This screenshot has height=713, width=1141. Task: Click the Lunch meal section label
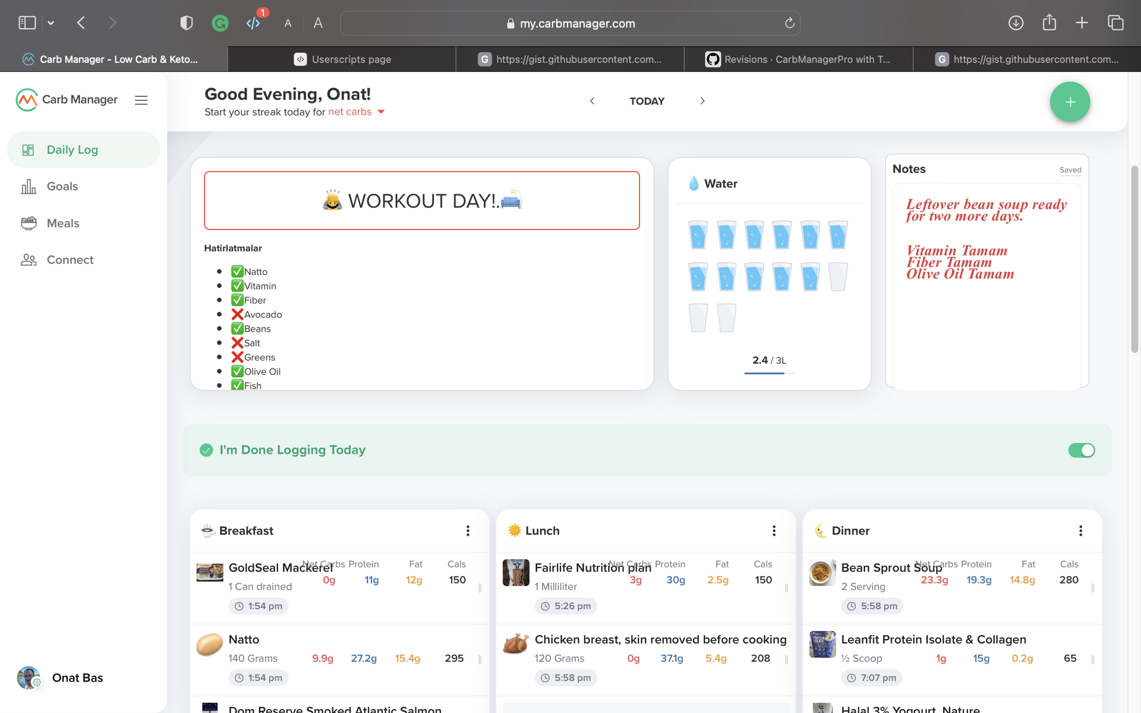click(x=542, y=530)
